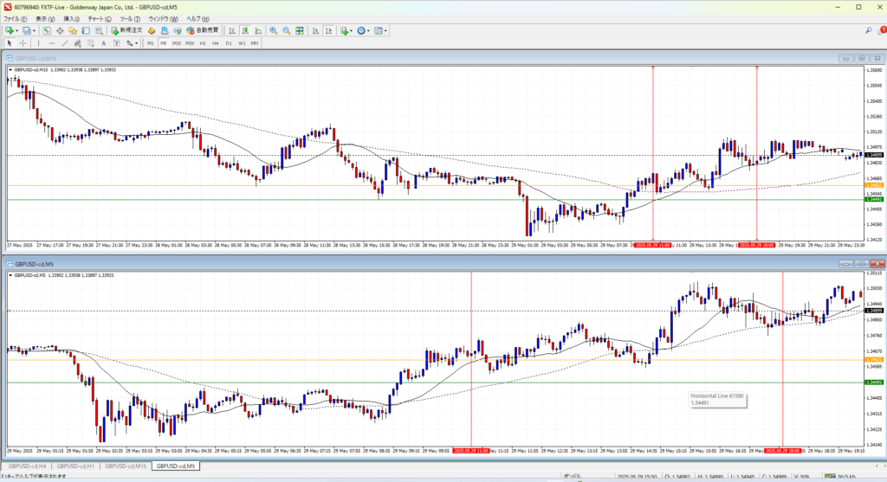Select the H1 timeframe button
This screenshot has height=482, width=887.
[202, 43]
